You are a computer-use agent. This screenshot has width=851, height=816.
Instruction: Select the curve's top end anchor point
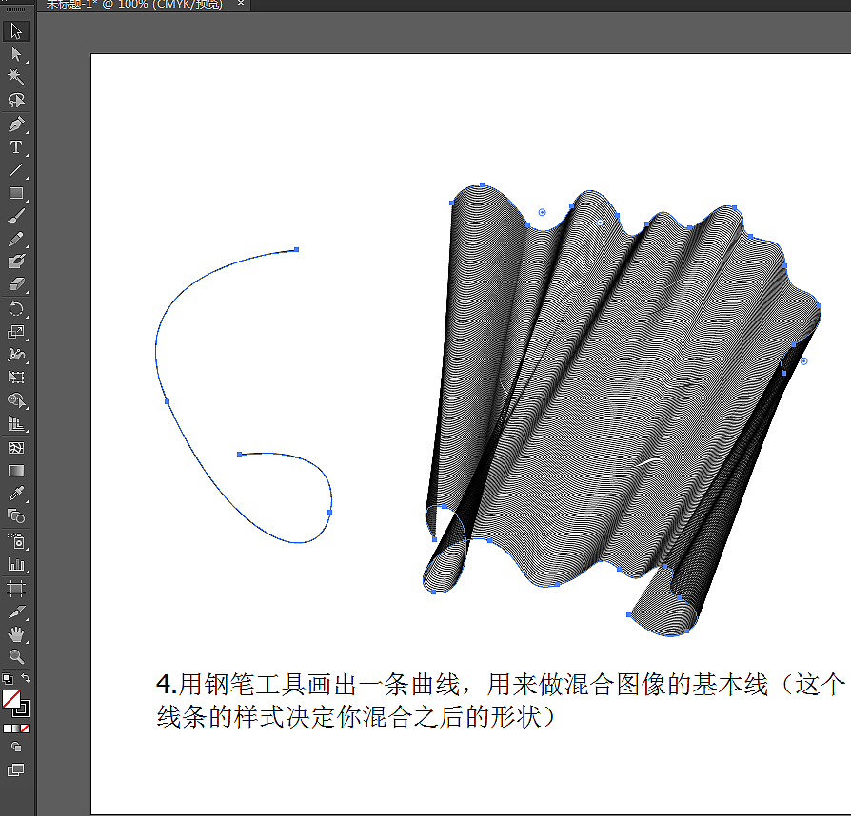pos(296,249)
